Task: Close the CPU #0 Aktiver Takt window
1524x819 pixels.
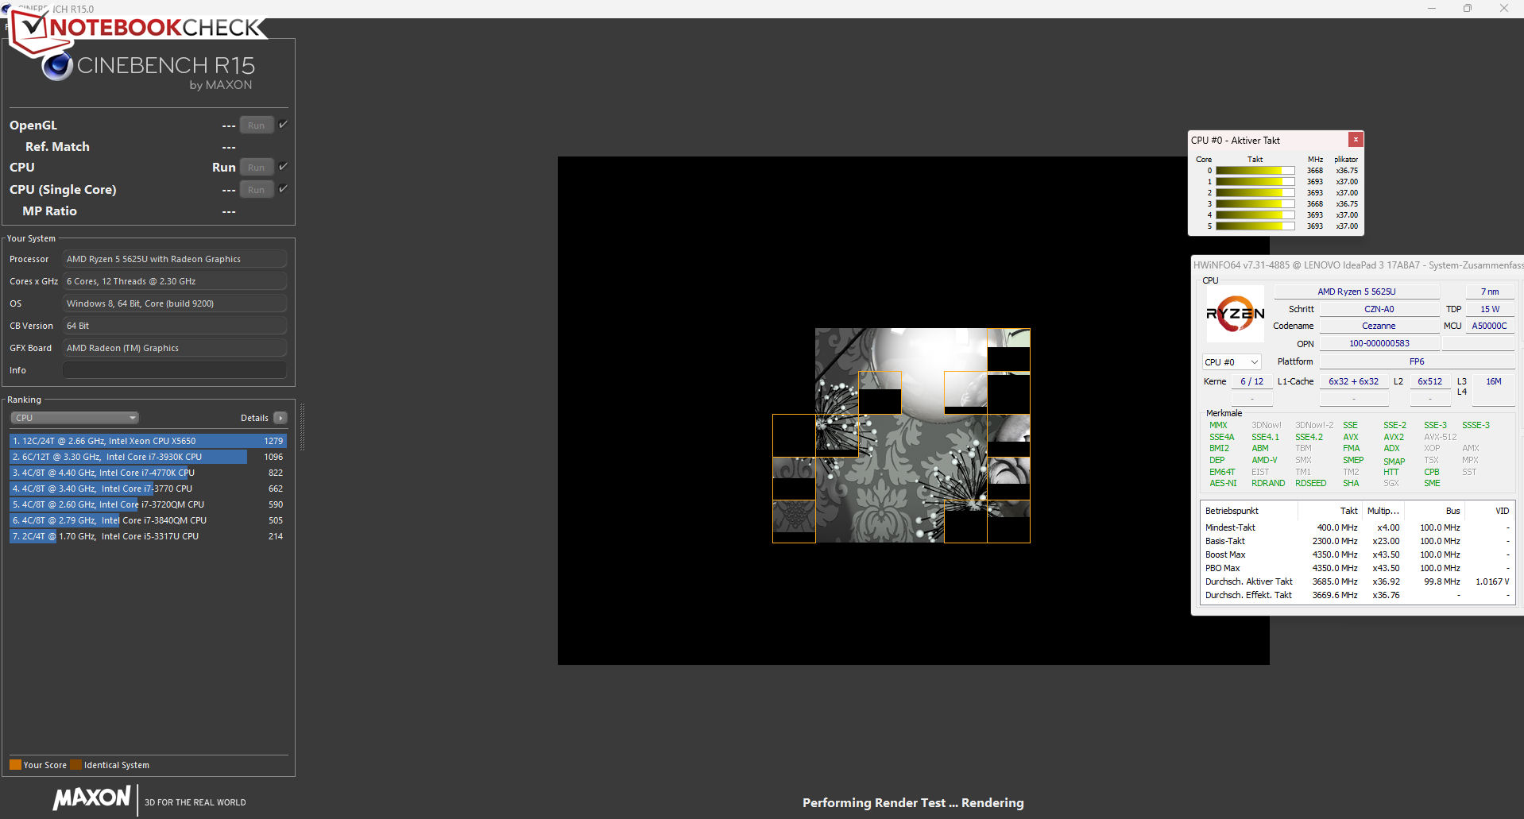Action: (1356, 140)
